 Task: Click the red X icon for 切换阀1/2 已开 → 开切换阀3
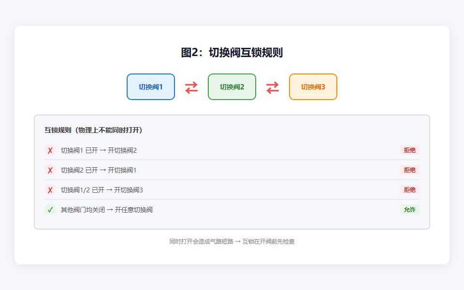click(50, 189)
